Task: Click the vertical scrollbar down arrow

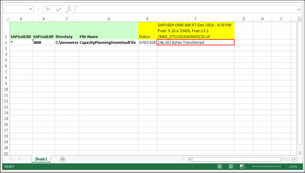Action: pos(300,153)
